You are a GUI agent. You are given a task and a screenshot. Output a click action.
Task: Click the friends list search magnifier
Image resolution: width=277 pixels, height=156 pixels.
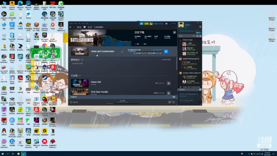194,36
